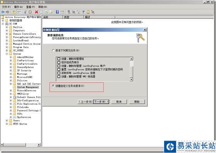
Task: Select the Computers container in tree
Action: coord(19,30)
